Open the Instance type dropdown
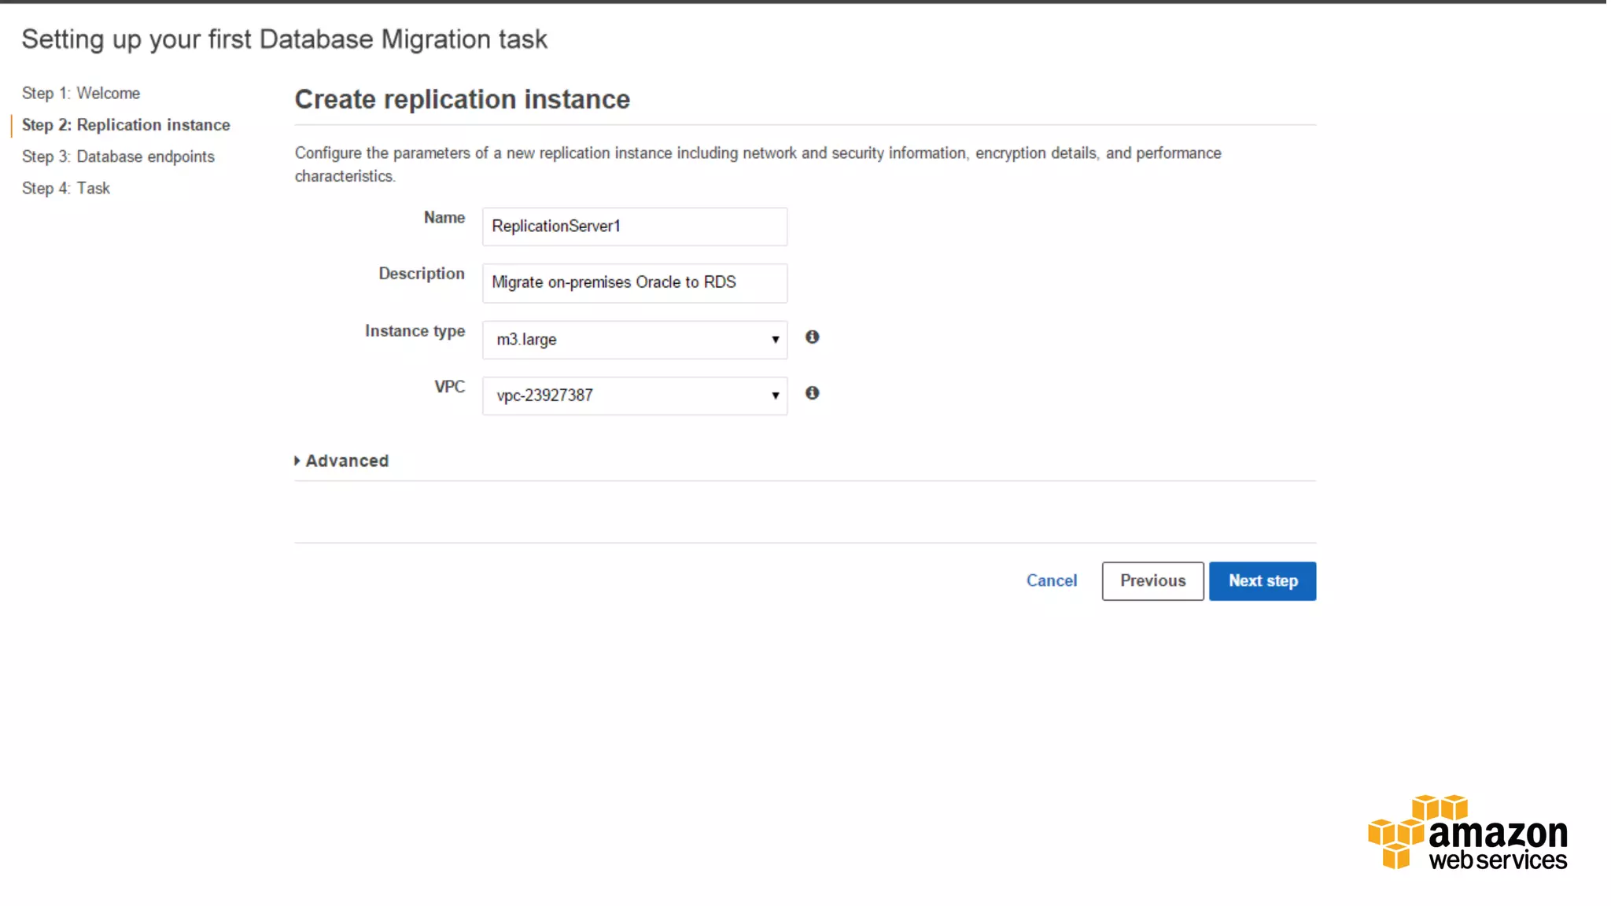The image size is (1611, 906). click(x=634, y=340)
